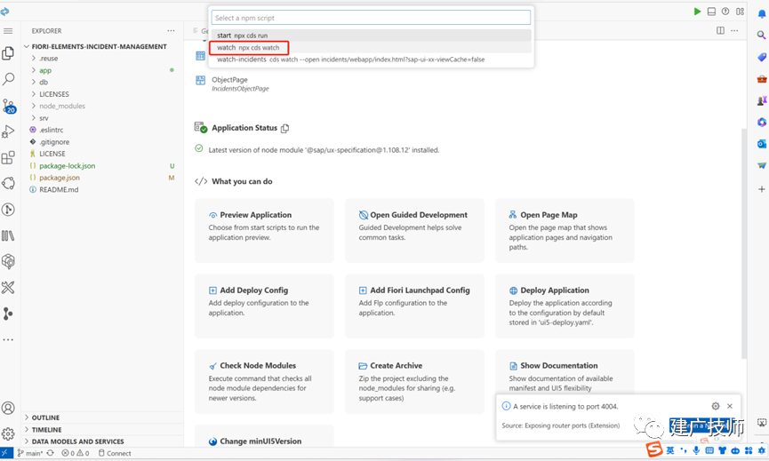The height and width of the screenshot is (461, 769).
Task: Open the library books icon in activity bar
Action: pyautogui.click(x=8, y=235)
